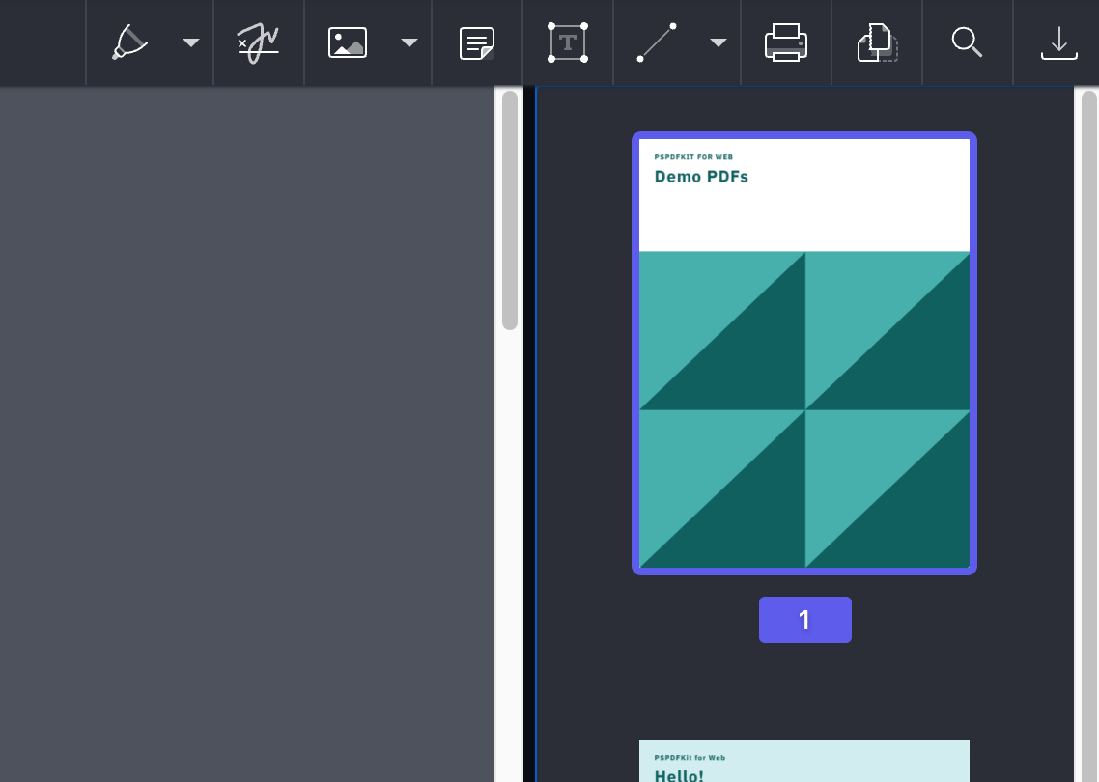This screenshot has height=782, width=1099.
Task: Select the Text annotation tool
Action: click(567, 42)
